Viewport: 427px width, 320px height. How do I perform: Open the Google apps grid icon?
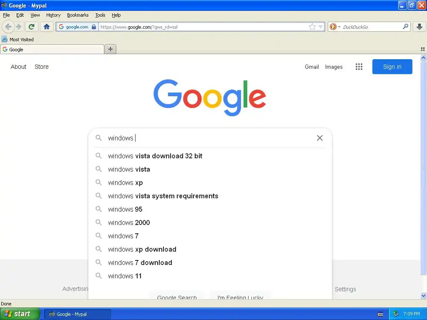[359, 67]
